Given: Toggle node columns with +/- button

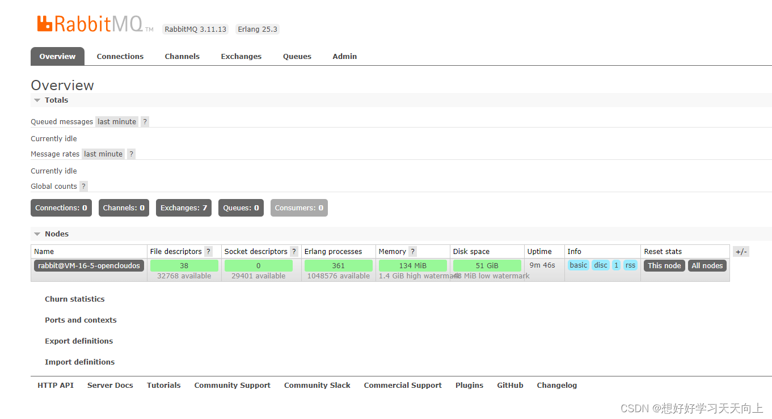Looking at the screenshot, I should click(741, 252).
